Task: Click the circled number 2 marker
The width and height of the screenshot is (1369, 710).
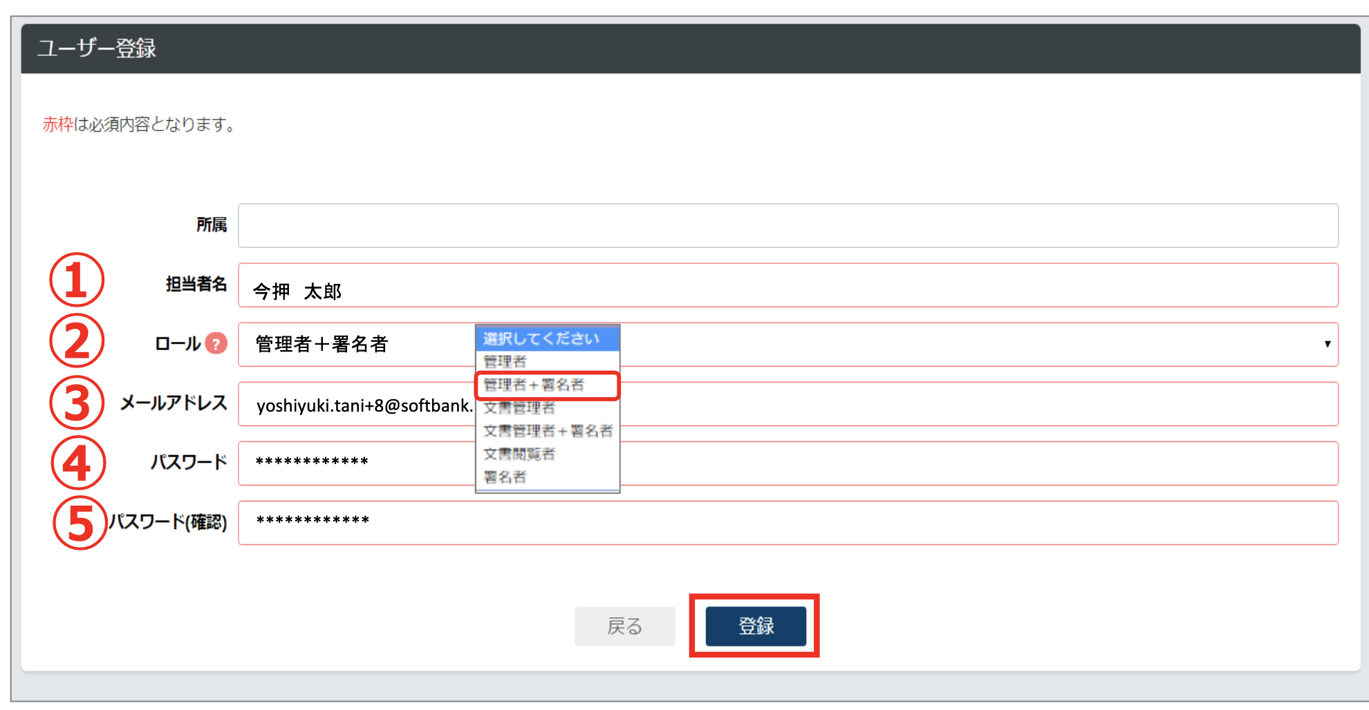Action: 77,341
